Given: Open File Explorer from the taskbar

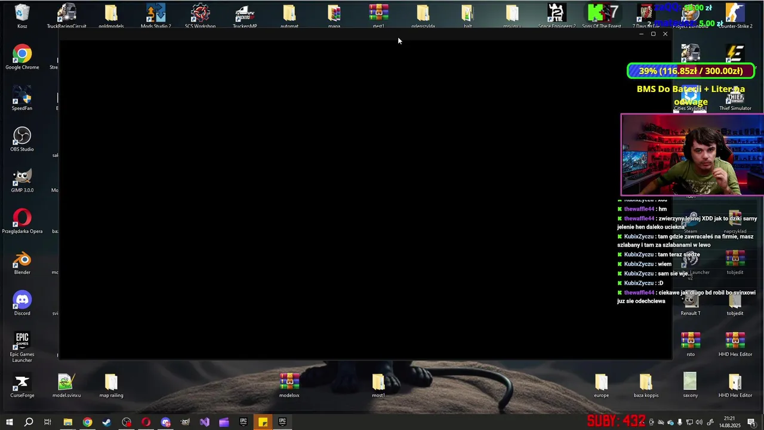Looking at the screenshot, I should tap(67, 422).
